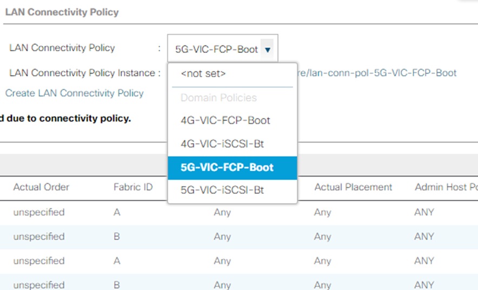The height and width of the screenshot is (290, 478).
Task: Click the LAN Connectivity Policy dropdown arrow
Action: (268, 50)
